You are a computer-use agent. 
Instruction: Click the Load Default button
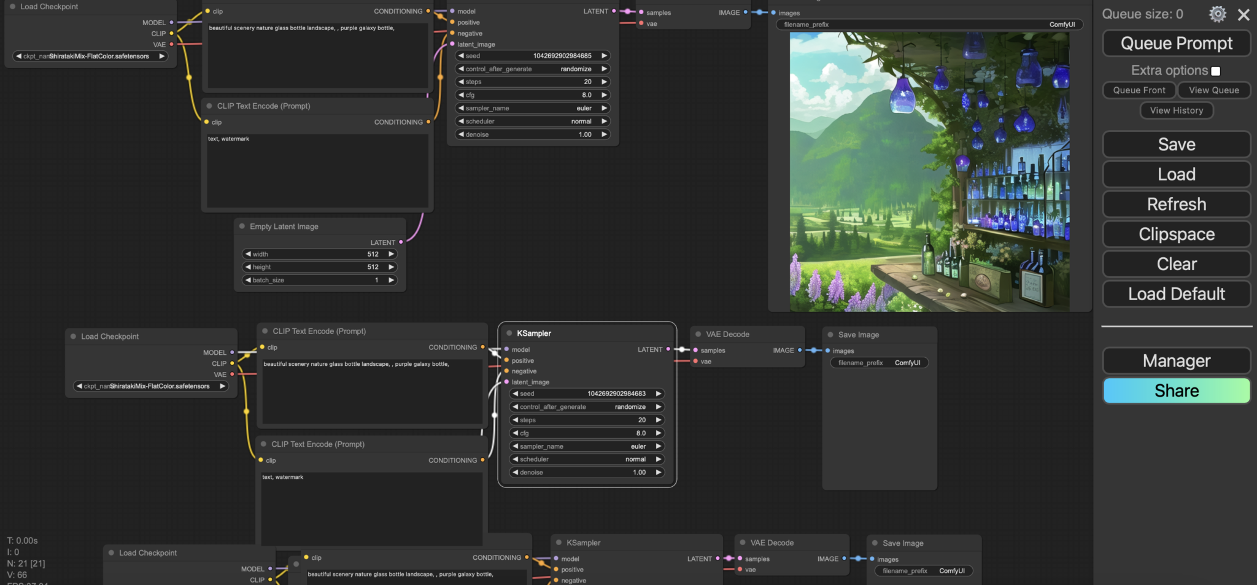point(1176,294)
